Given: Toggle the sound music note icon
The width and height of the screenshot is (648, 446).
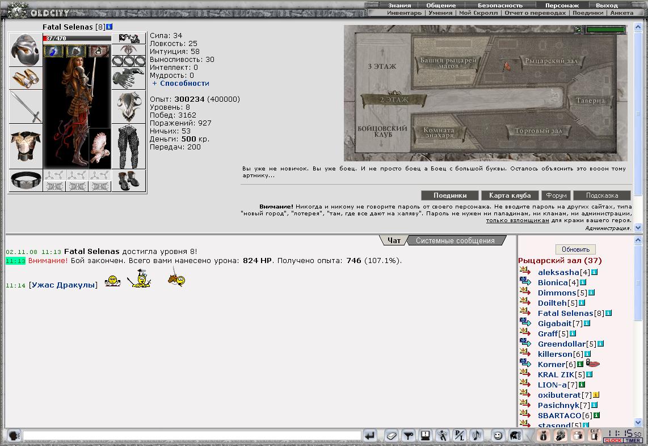Looking at the screenshot, I should coord(477,435).
